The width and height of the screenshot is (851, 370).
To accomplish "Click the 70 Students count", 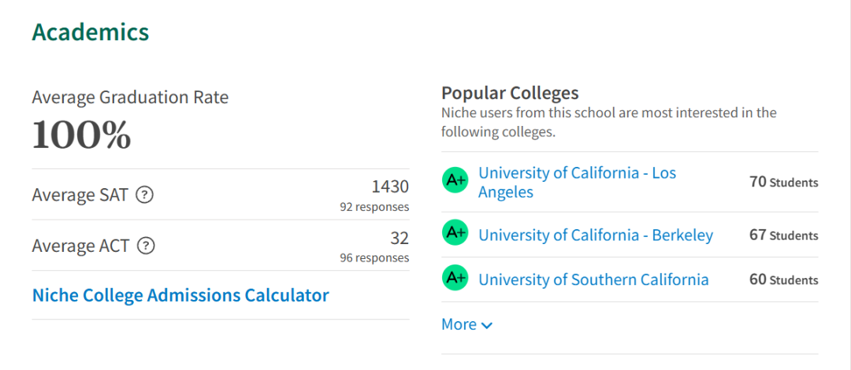I will pyautogui.click(x=784, y=183).
